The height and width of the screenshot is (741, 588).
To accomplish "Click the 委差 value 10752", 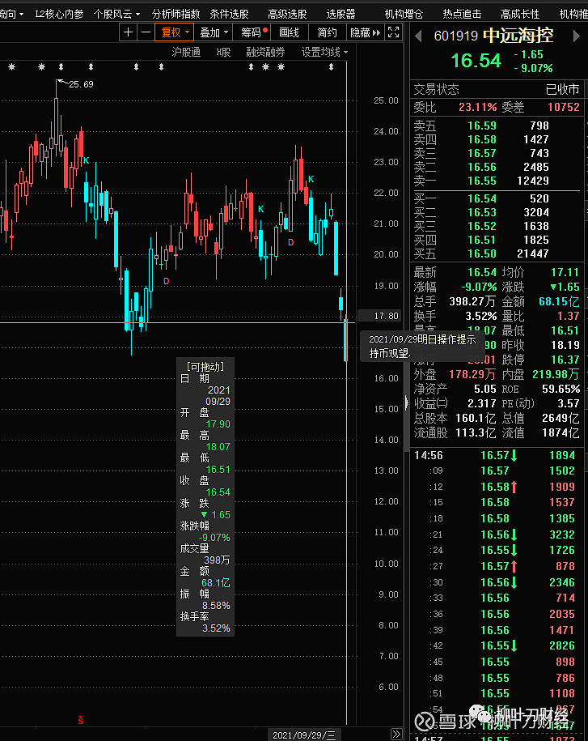I will click(564, 107).
